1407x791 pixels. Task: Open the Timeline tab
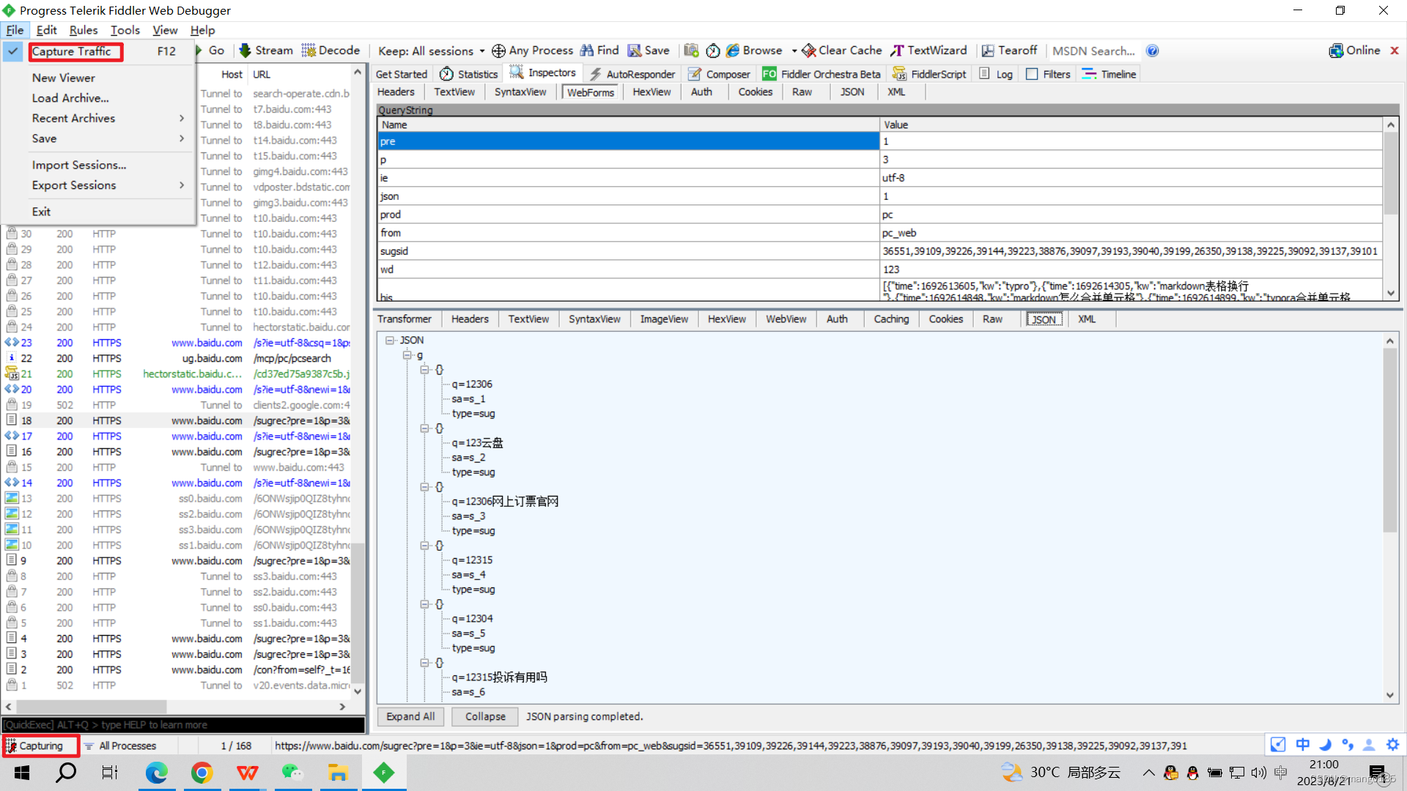(1109, 74)
